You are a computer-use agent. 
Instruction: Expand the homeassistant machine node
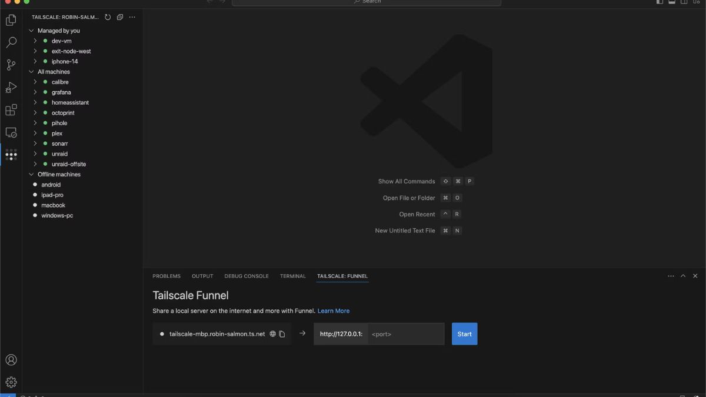[x=35, y=102]
